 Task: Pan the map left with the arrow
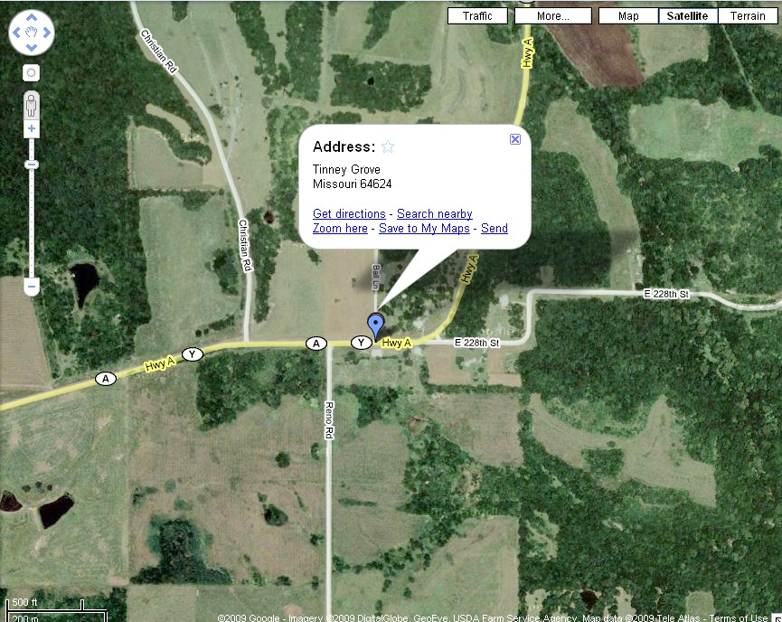pyautogui.click(x=16, y=33)
